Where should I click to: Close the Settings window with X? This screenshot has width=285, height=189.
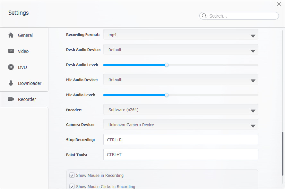coord(279,4)
